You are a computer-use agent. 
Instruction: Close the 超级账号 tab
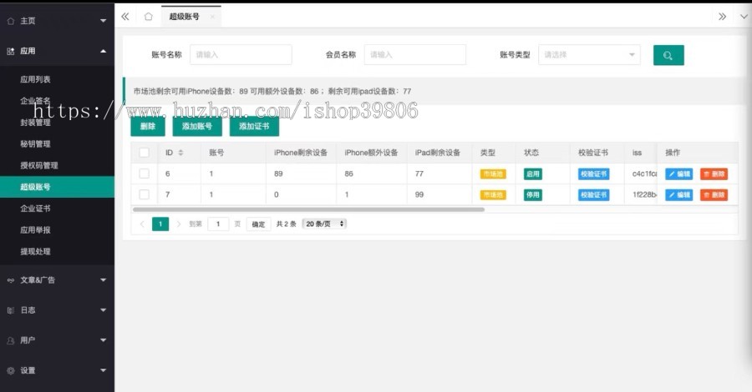(x=212, y=17)
